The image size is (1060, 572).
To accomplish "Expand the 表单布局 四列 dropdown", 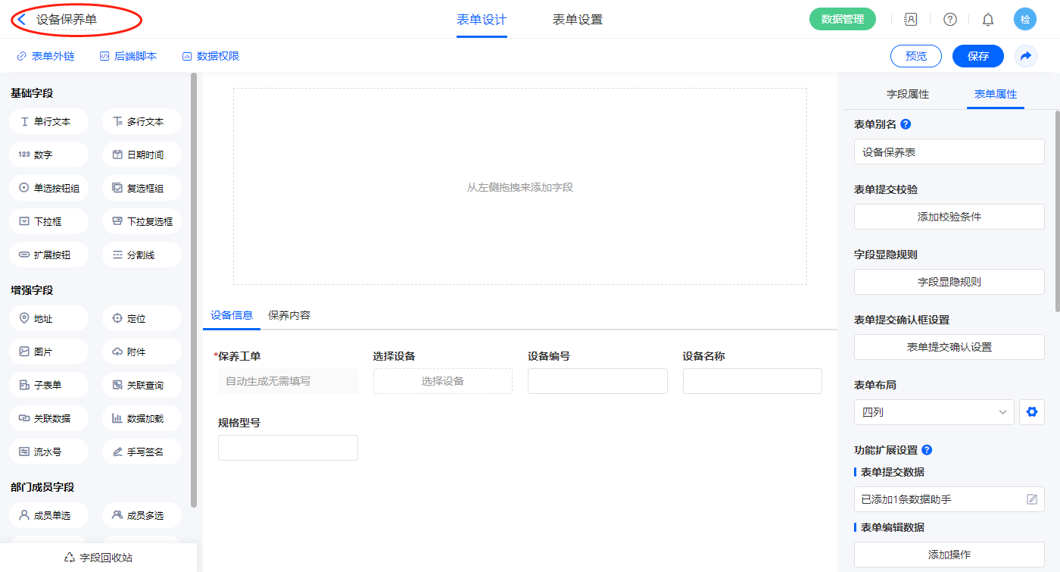I will (934, 412).
